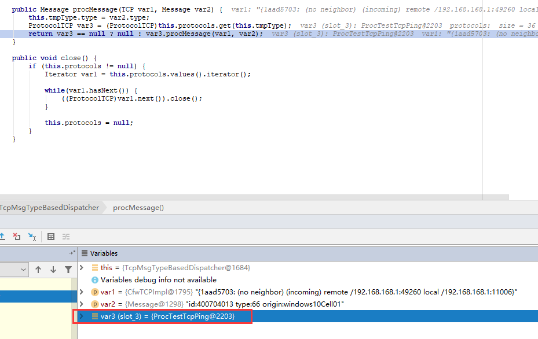Screen dimensions: 538x339
Task: Click the TcpMsgTypeBasedDispatcher breadcrumb
Action: pos(49,207)
